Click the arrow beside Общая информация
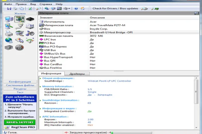This screenshot has width=202, height=134. (x=40, y=78)
